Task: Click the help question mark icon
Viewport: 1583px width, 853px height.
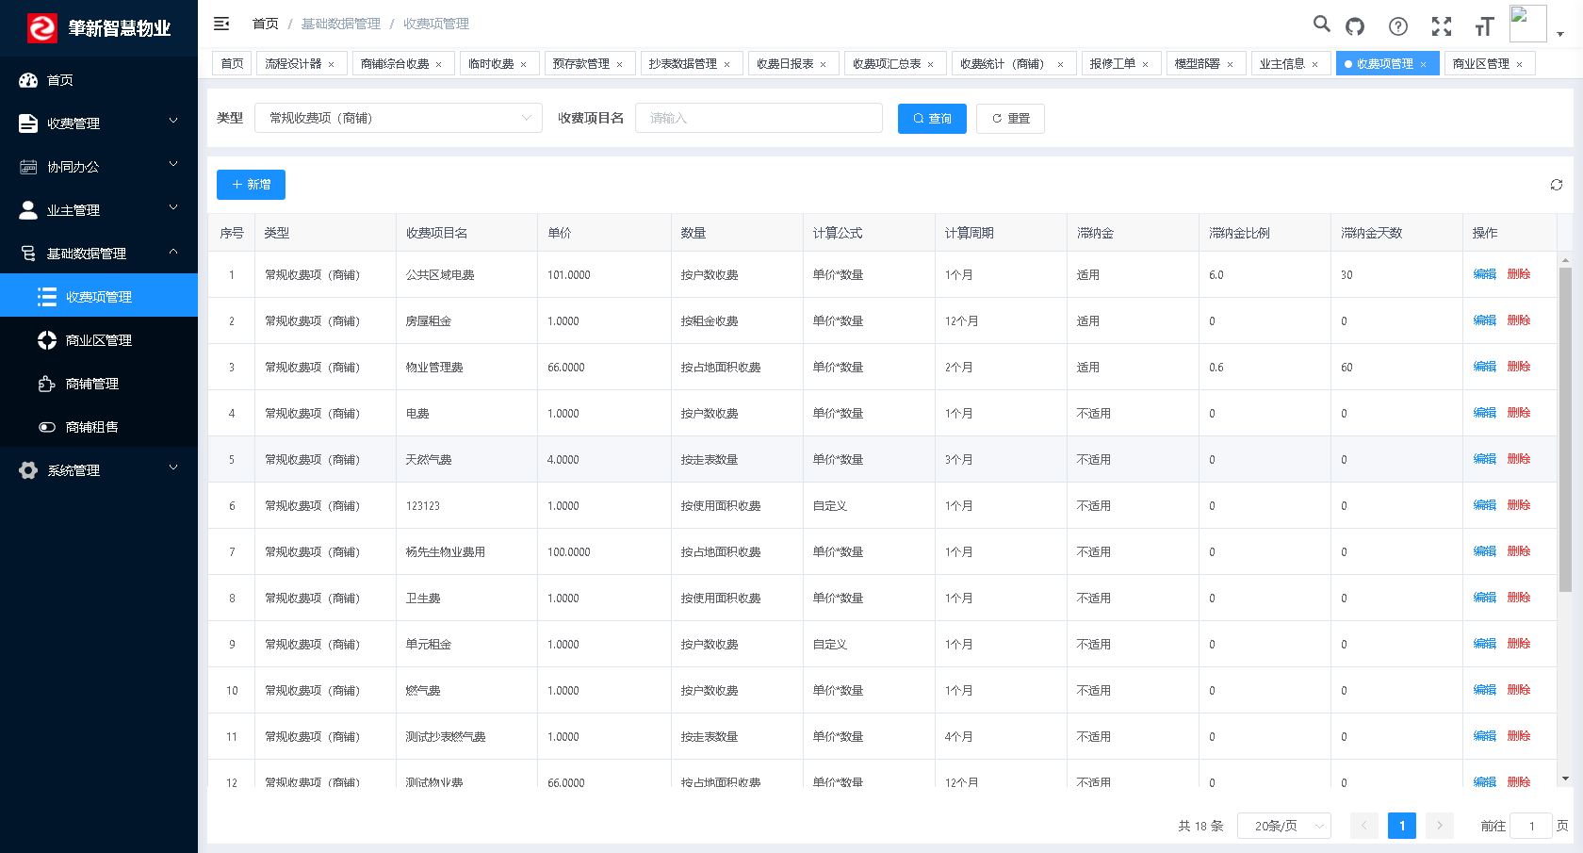Action: click(1397, 25)
